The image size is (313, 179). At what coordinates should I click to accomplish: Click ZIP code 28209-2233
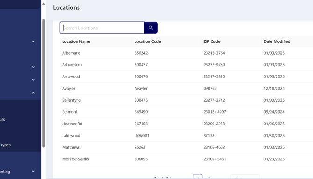click(214, 124)
